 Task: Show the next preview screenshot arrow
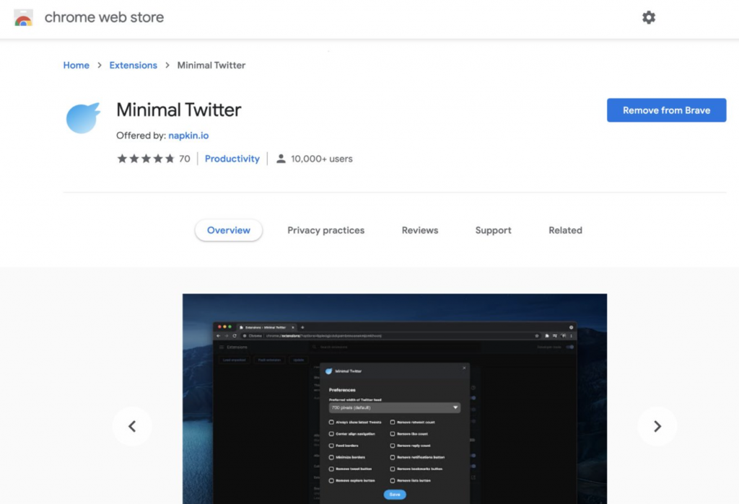pos(657,426)
